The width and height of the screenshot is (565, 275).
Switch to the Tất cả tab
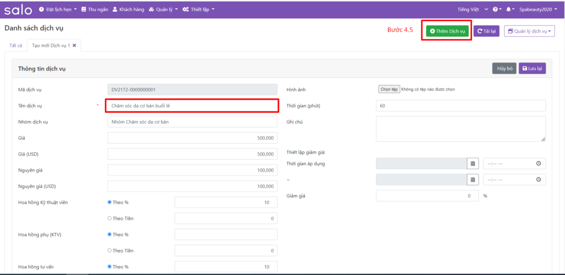tap(16, 45)
